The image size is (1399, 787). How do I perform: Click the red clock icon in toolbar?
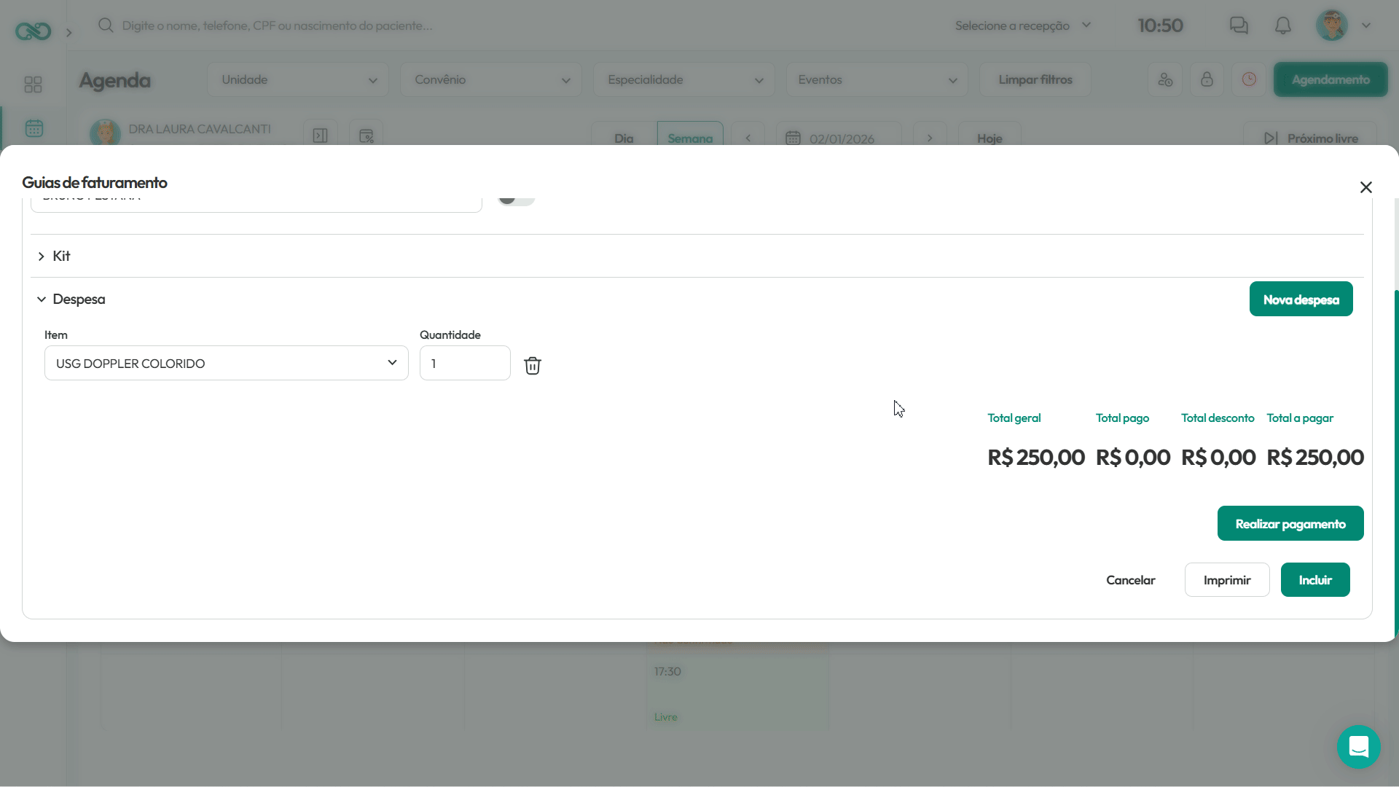coord(1249,79)
